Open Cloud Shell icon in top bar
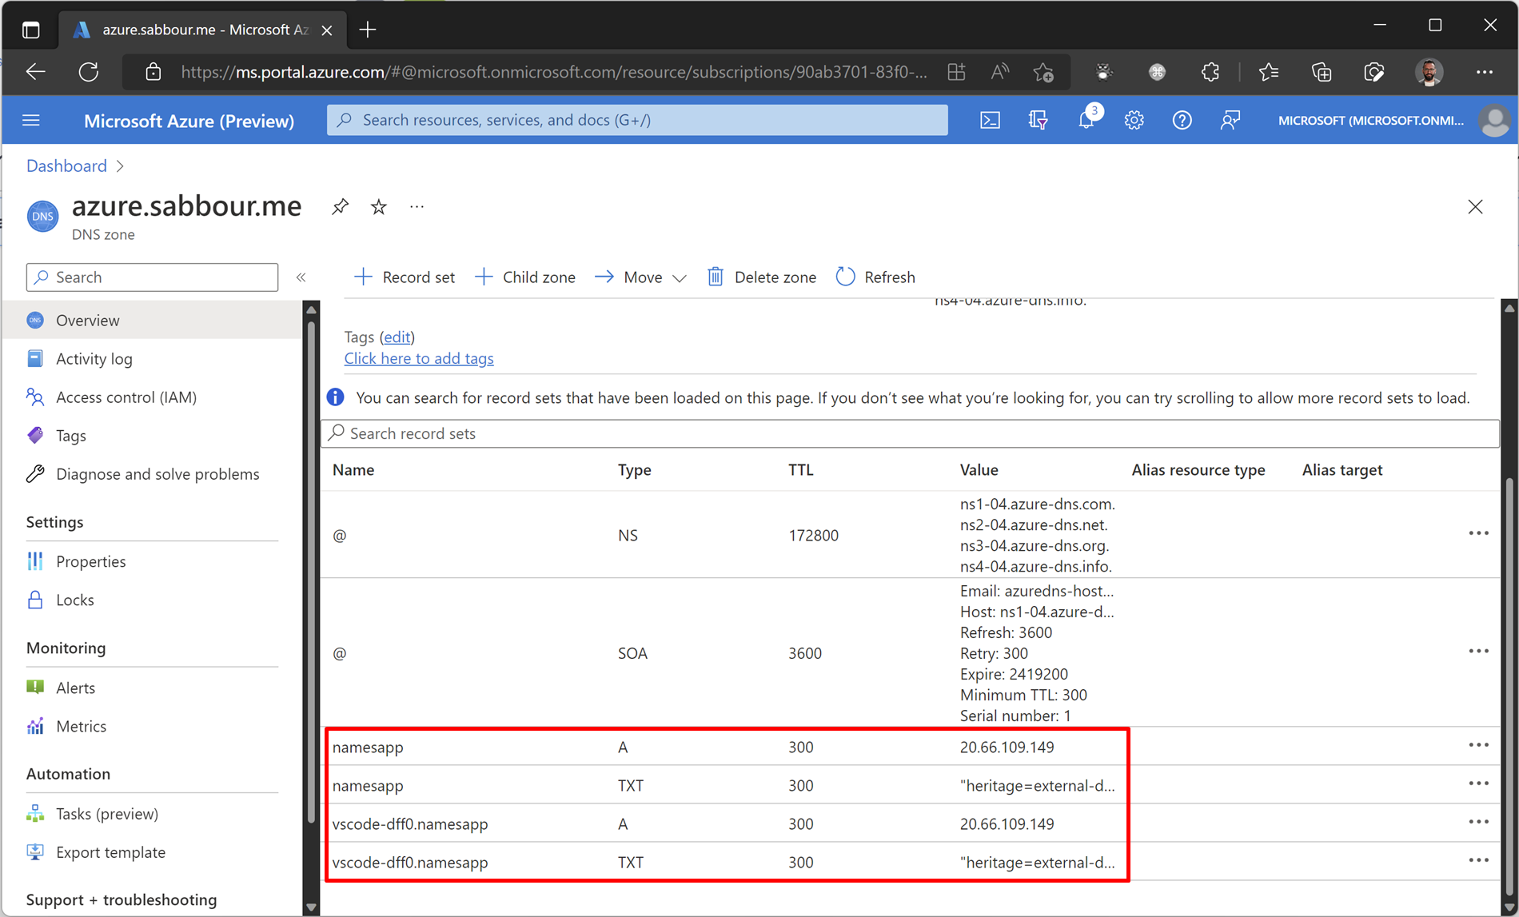The image size is (1519, 917). click(990, 120)
